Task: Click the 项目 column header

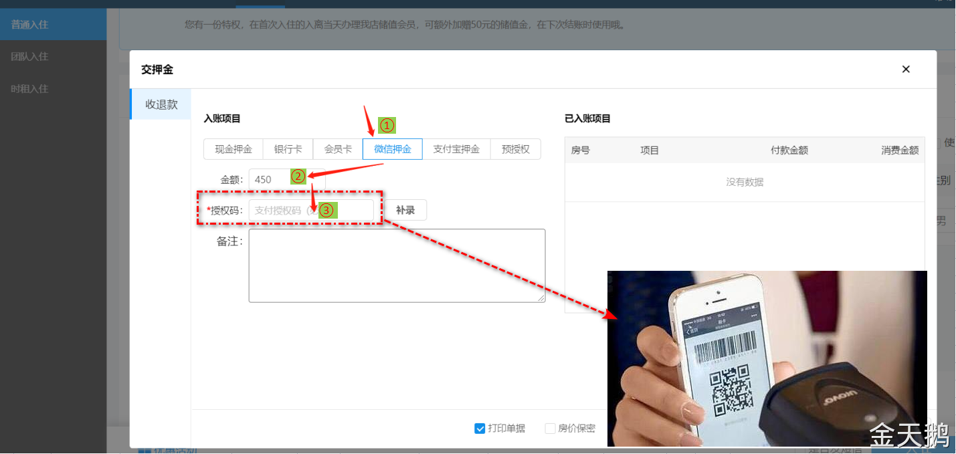Action: click(x=650, y=150)
